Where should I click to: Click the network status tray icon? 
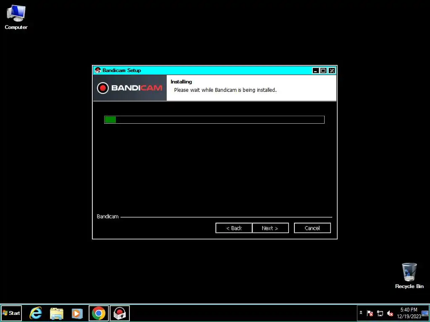[380, 313]
